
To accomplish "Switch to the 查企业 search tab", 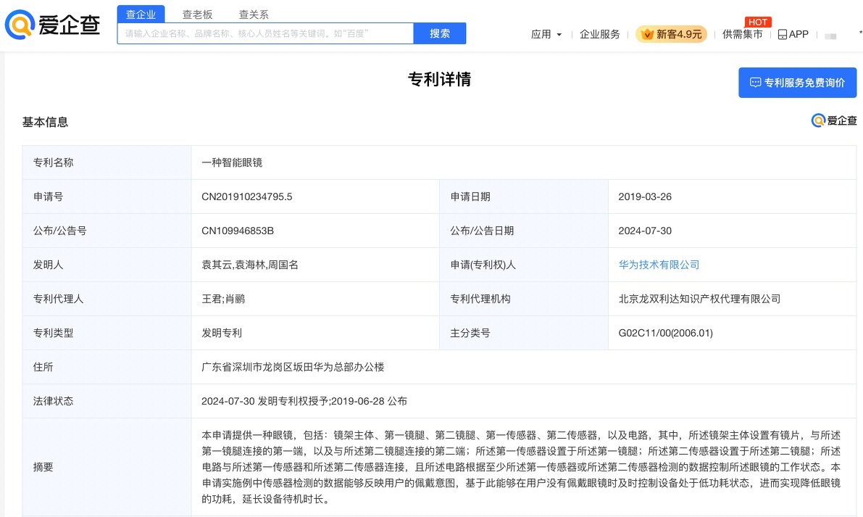I will [141, 14].
